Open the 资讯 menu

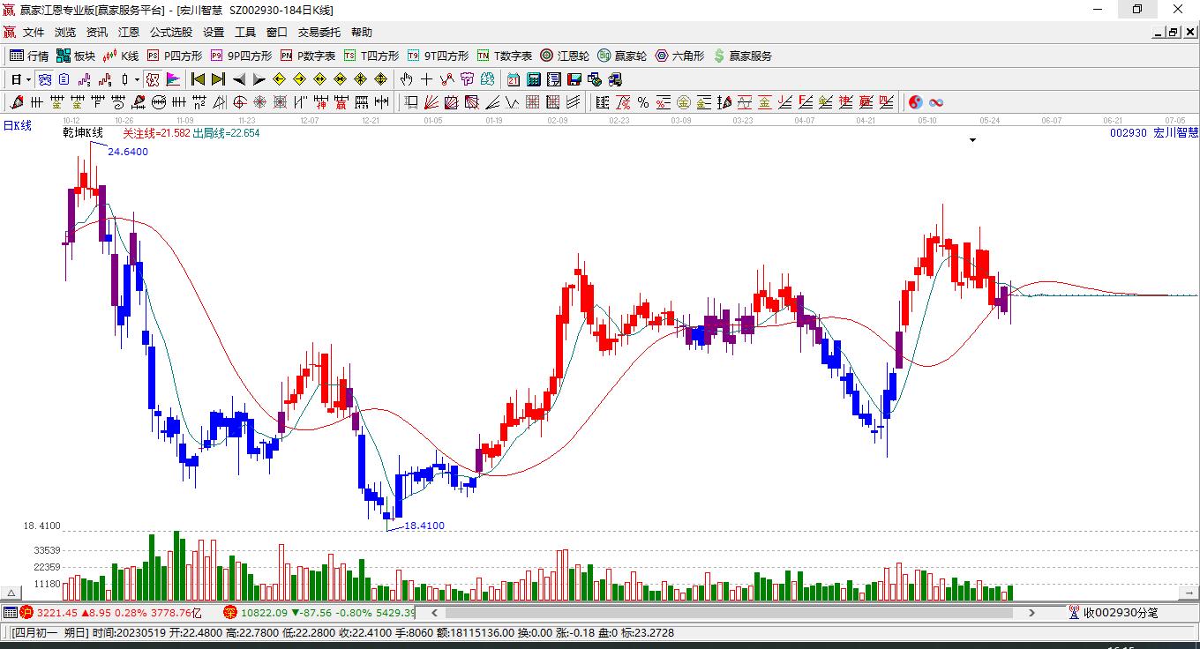tap(97, 33)
